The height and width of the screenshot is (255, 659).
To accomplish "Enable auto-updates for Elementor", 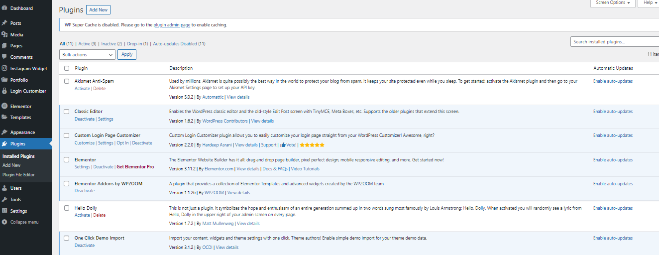I will 613,160.
